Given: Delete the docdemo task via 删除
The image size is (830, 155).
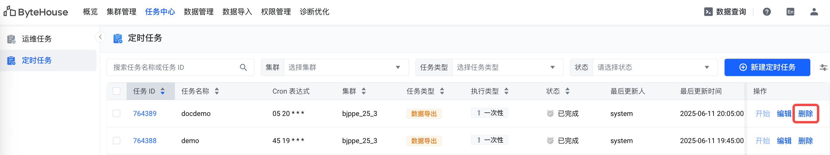Looking at the screenshot, I should click(x=806, y=114).
